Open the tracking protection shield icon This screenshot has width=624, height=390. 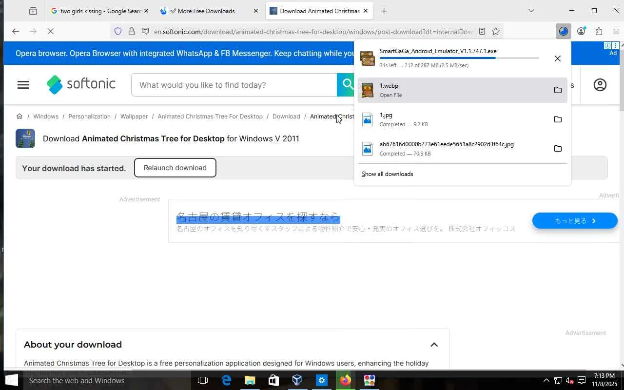pyautogui.click(x=118, y=31)
